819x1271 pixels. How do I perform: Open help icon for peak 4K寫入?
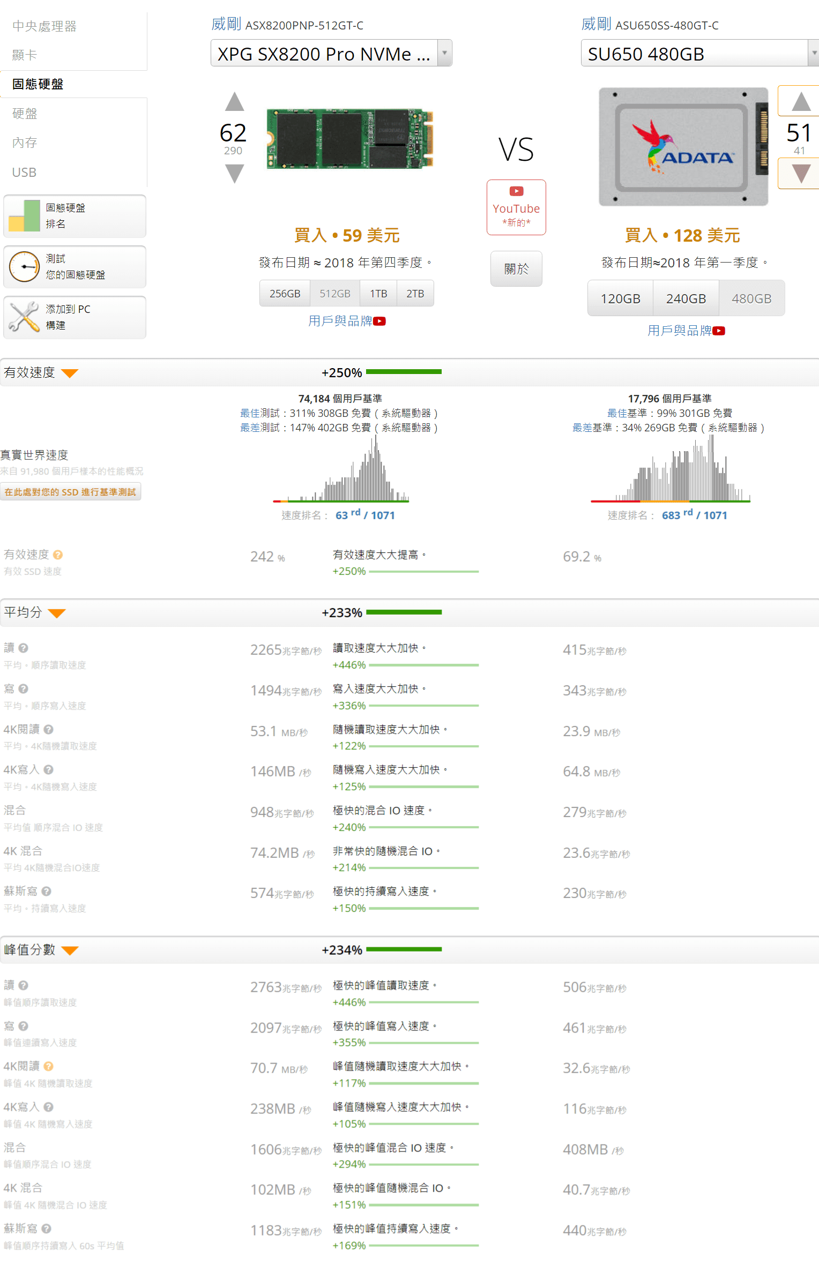pos(48,1106)
